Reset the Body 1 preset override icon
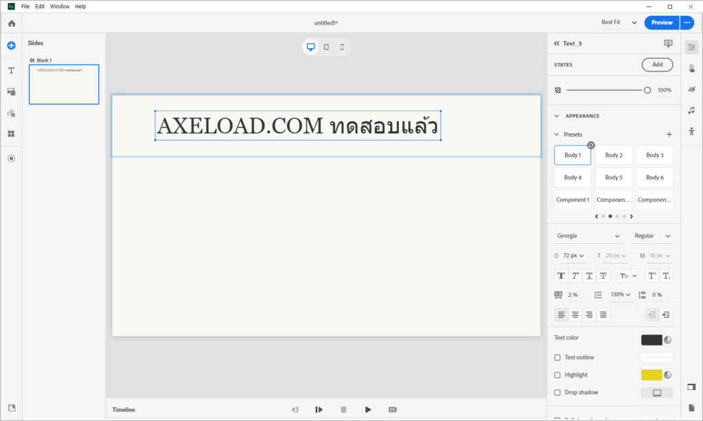Image resolution: width=703 pixels, height=421 pixels. 591,145
